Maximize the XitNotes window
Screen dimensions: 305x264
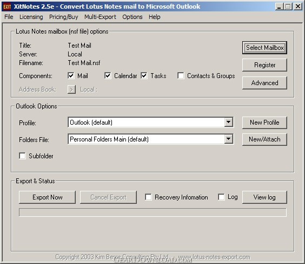tap(288, 7)
